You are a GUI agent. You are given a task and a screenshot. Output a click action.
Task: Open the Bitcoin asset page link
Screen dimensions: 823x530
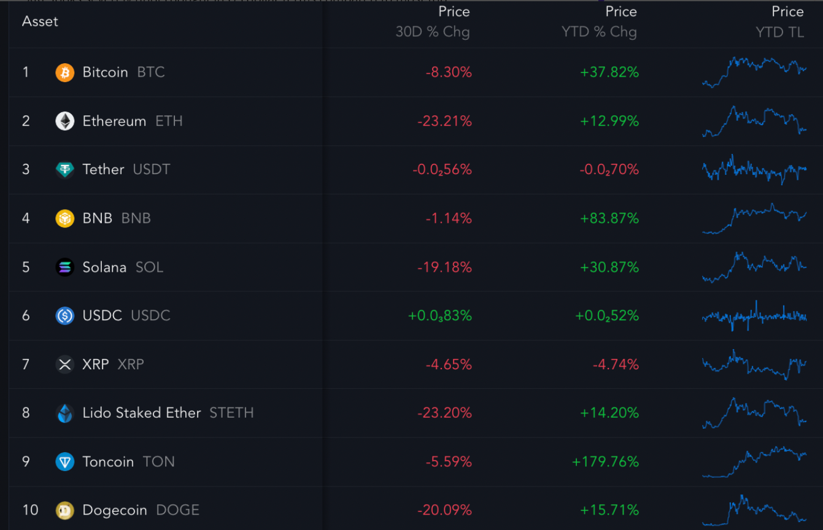(105, 72)
